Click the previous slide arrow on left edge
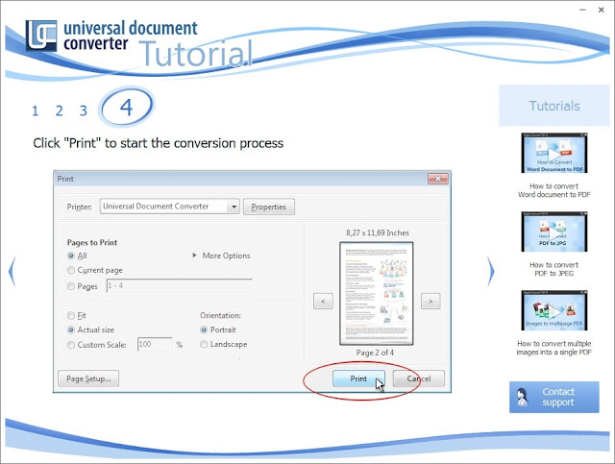Image resolution: width=615 pixels, height=464 pixels. click(x=12, y=272)
